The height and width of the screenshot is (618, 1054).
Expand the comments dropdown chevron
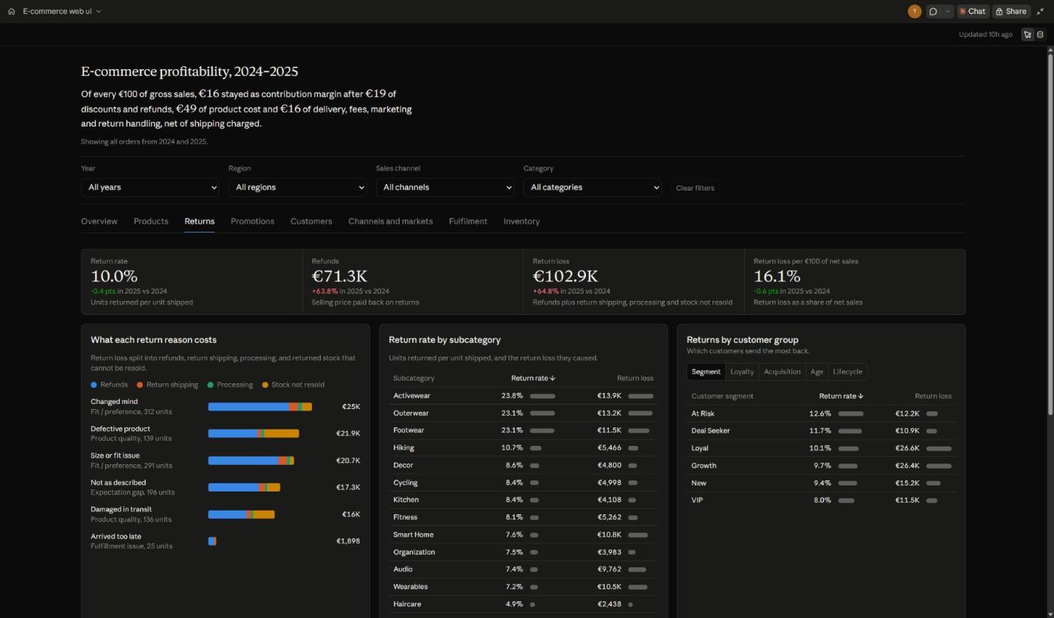coord(947,11)
